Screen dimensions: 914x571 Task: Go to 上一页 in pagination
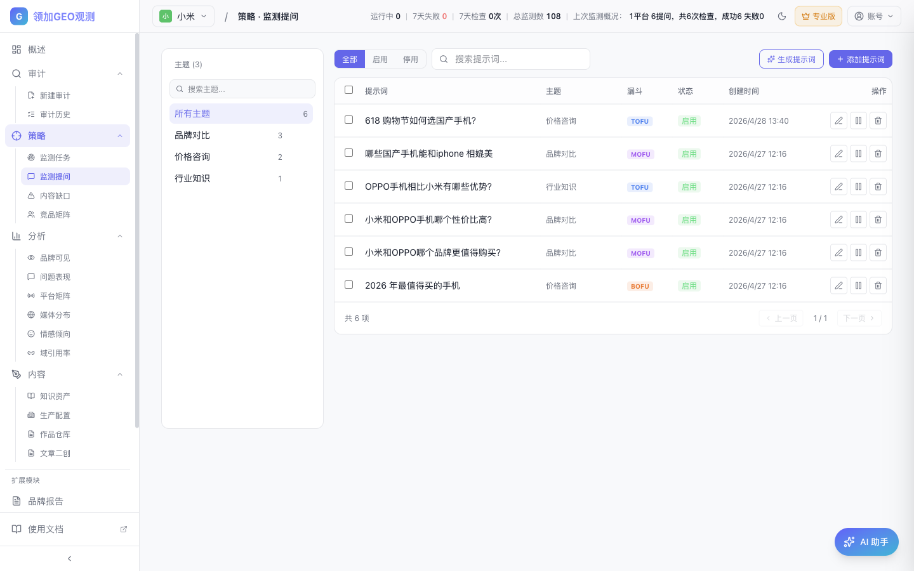(x=781, y=318)
